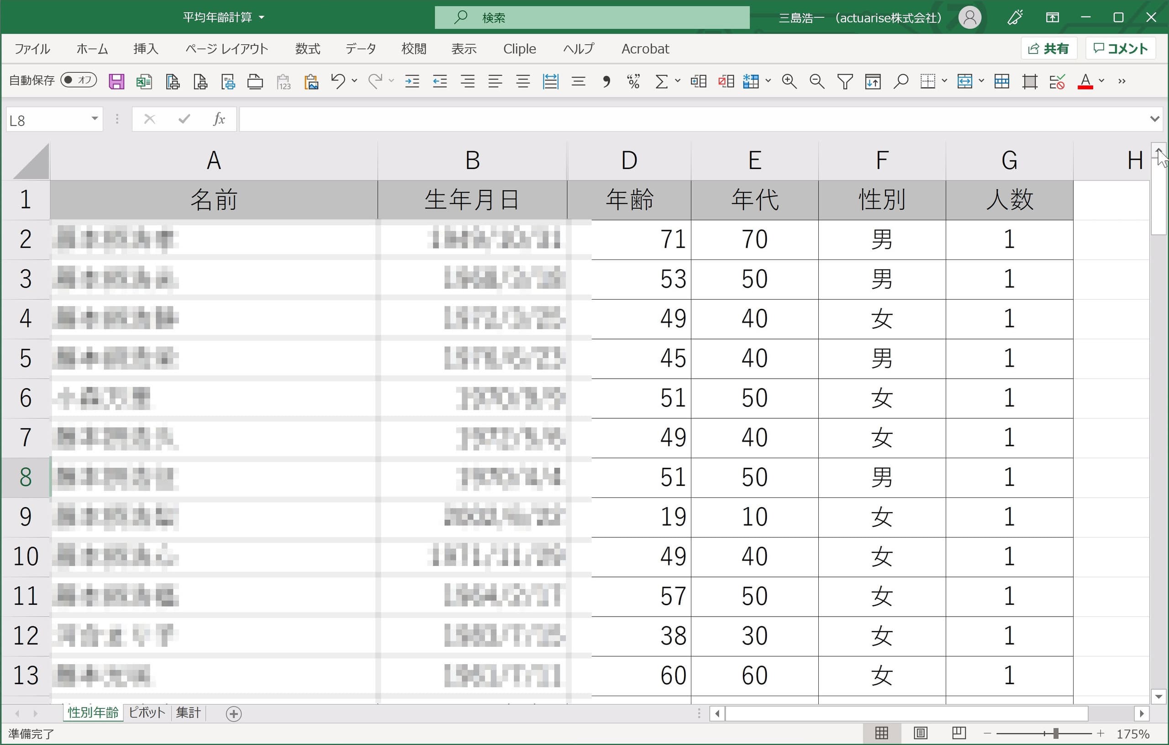Open the 数式 ribbon tab

tap(307, 48)
